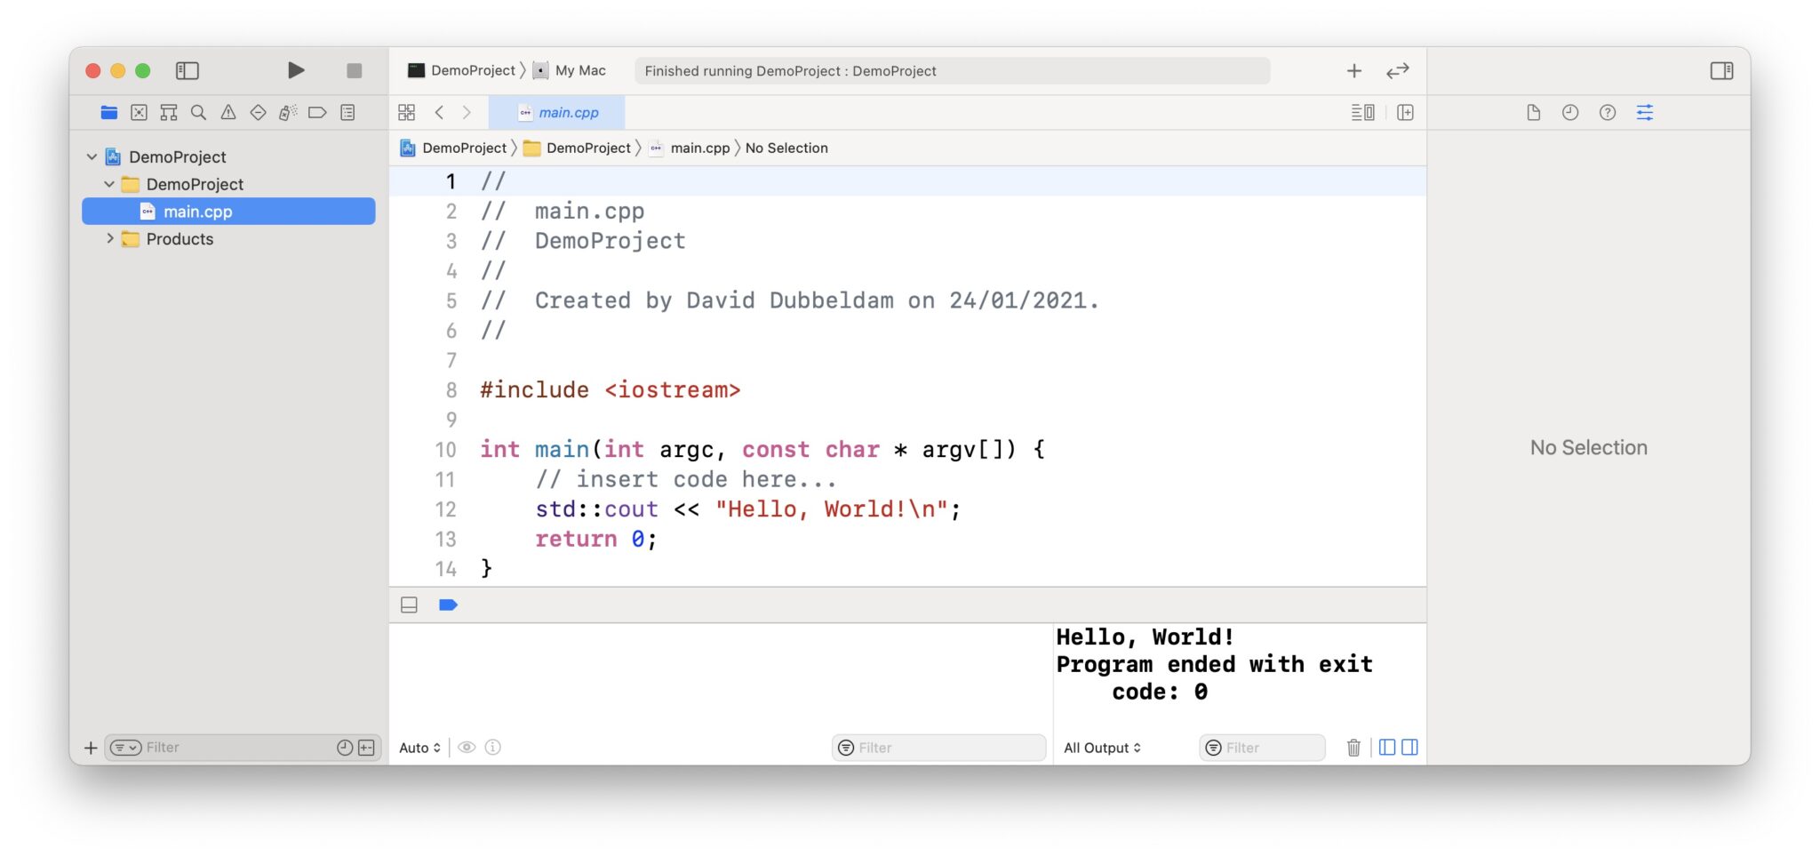Screen dimensions: 1820x857
Task: Toggle the left sidebar visibility
Action: [x=187, y=70]
